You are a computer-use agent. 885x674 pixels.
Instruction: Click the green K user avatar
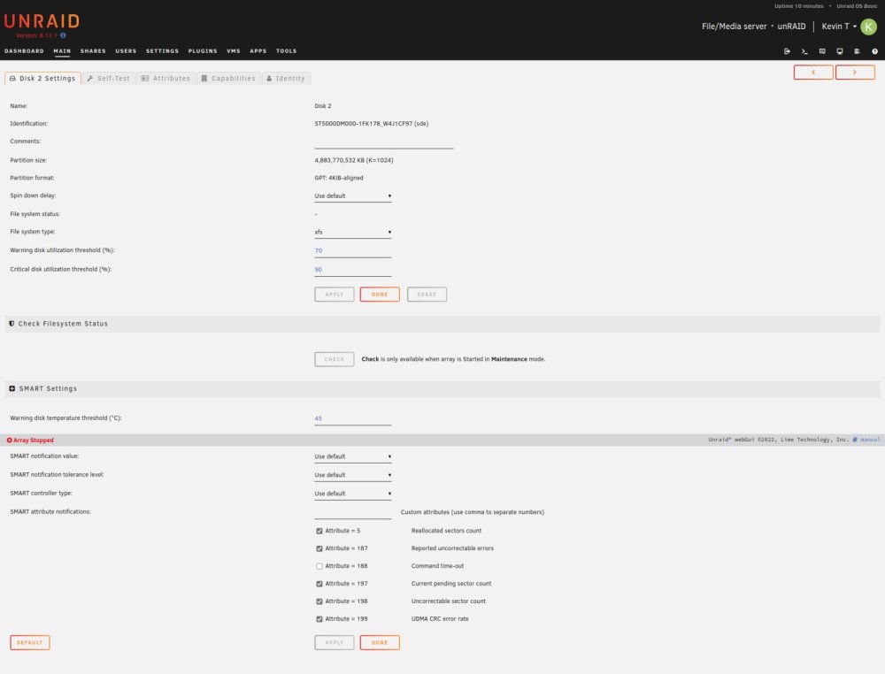tap(869, 27)
